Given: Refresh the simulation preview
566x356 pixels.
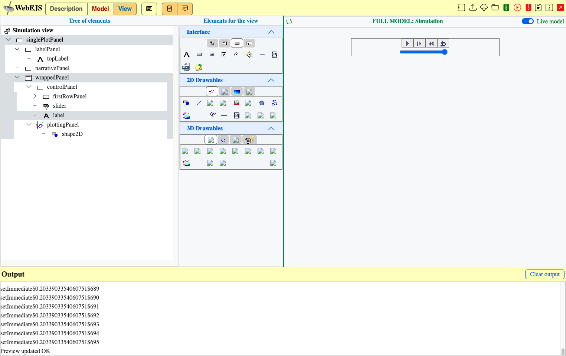Looking at the screenshot, I should 289,22.
